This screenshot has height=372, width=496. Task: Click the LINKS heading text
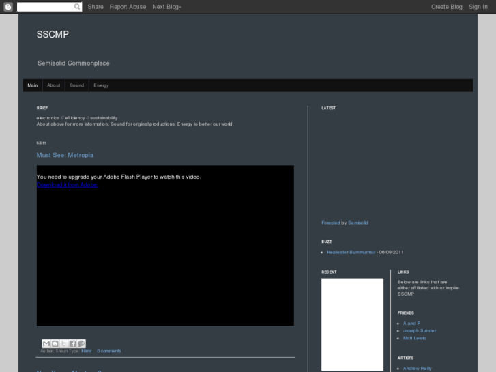[x=403, y=272]
